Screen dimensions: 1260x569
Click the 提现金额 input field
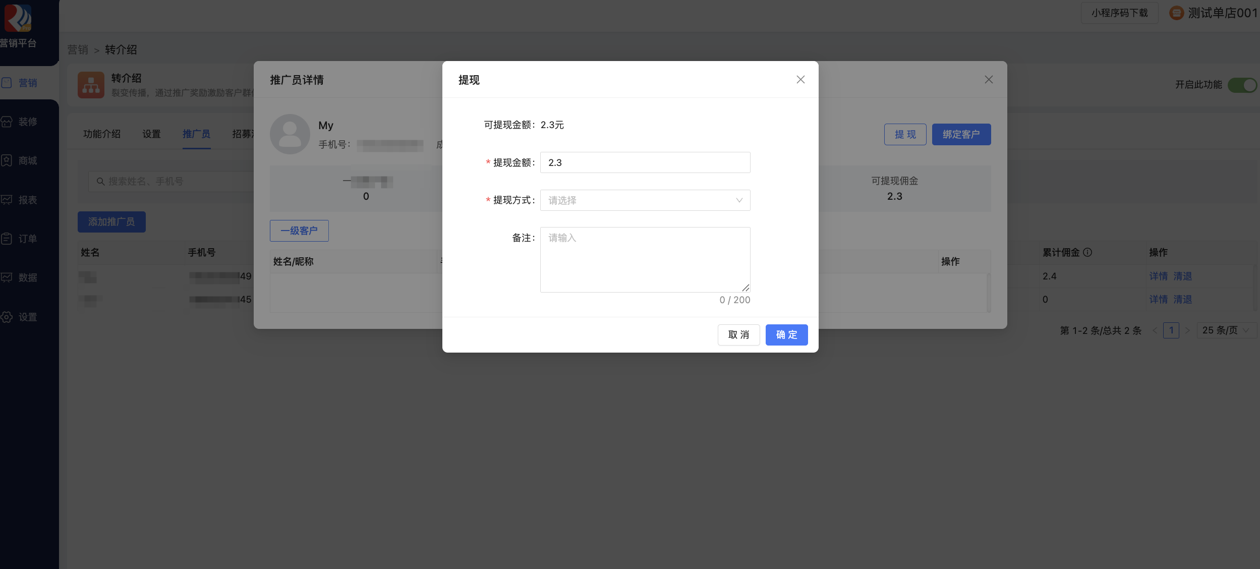(x=645, y=162)
